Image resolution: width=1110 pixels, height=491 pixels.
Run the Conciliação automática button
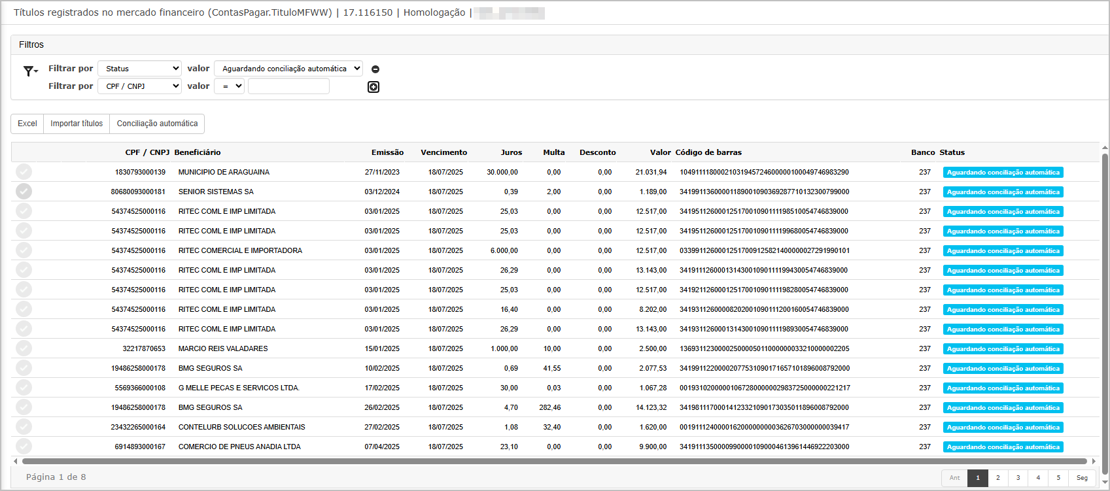pyautogui.click(x=157, y=124)
